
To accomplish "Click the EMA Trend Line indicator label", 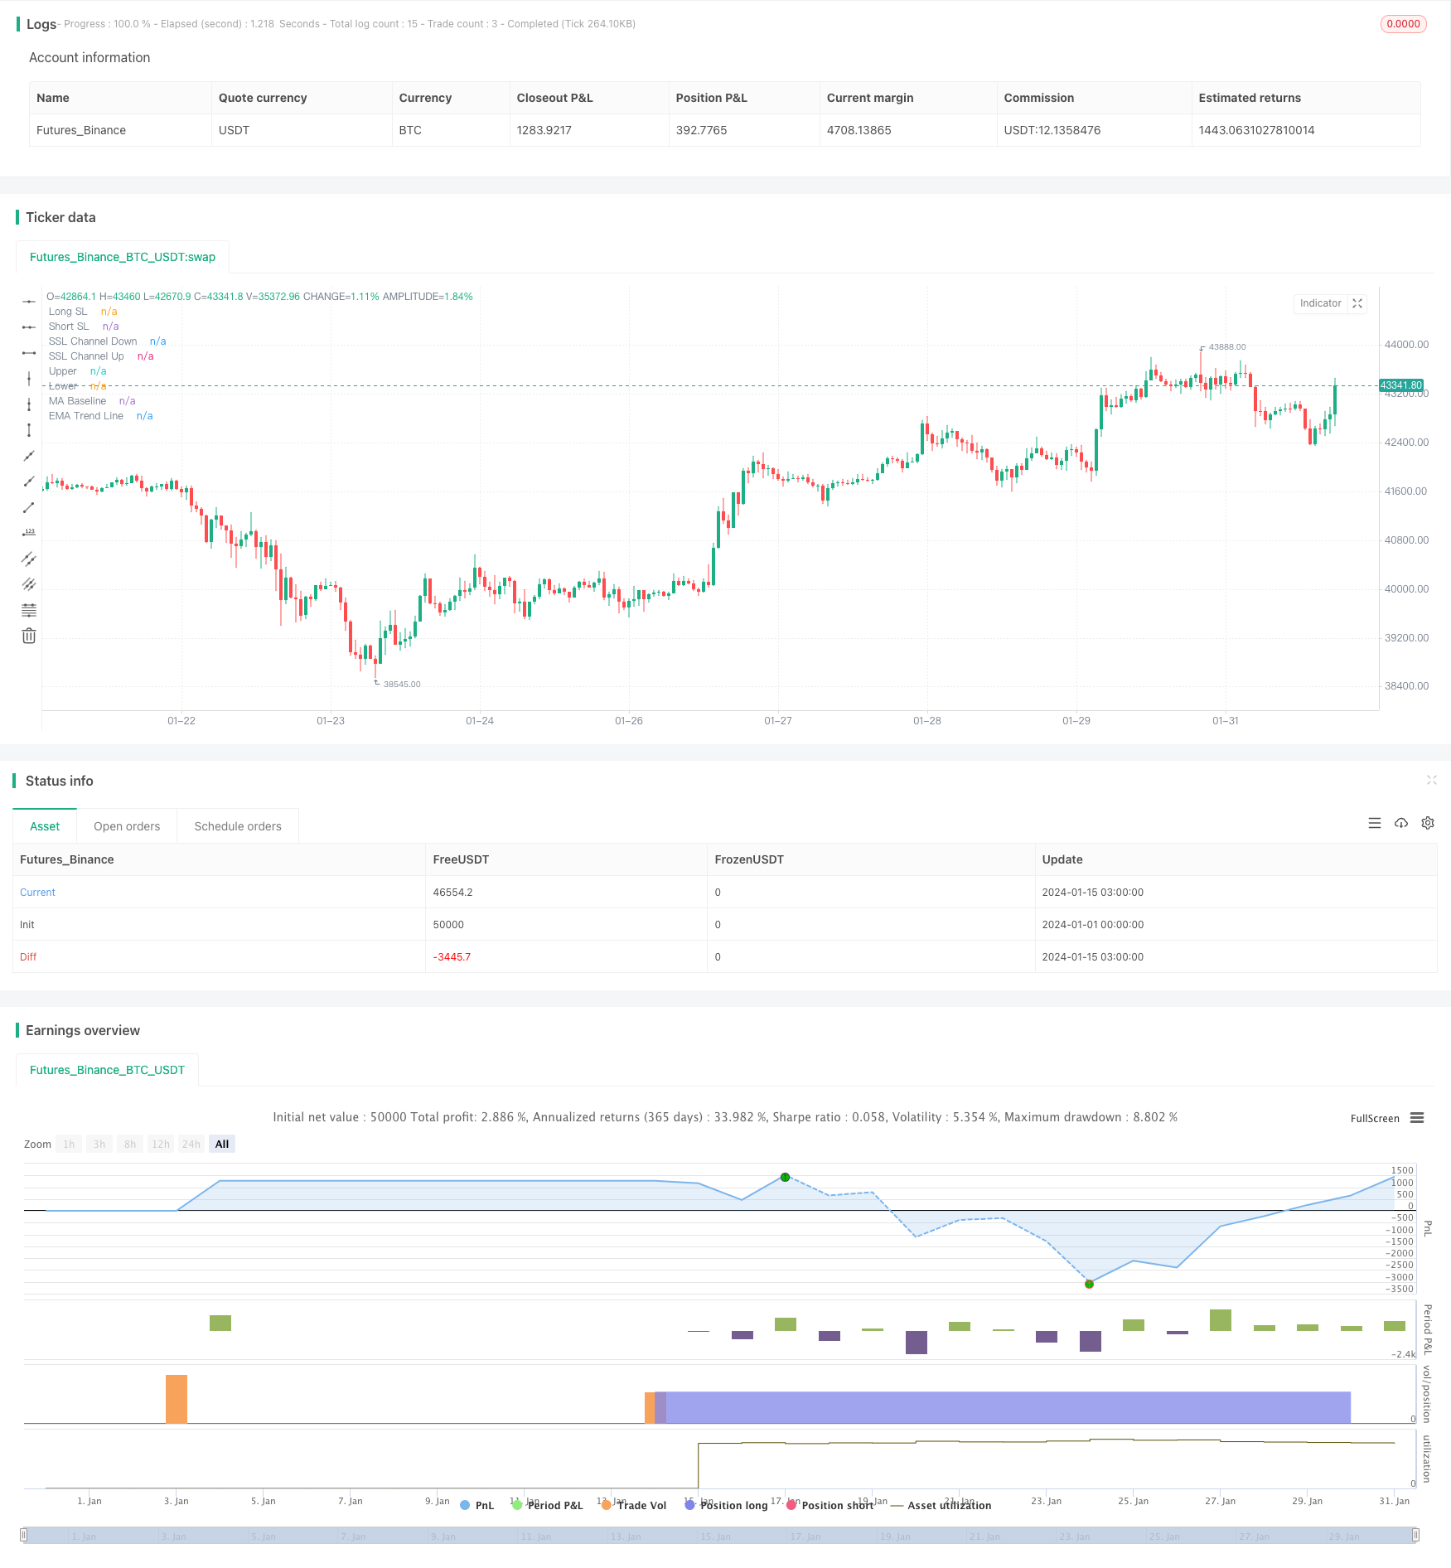I will point(86,416).
